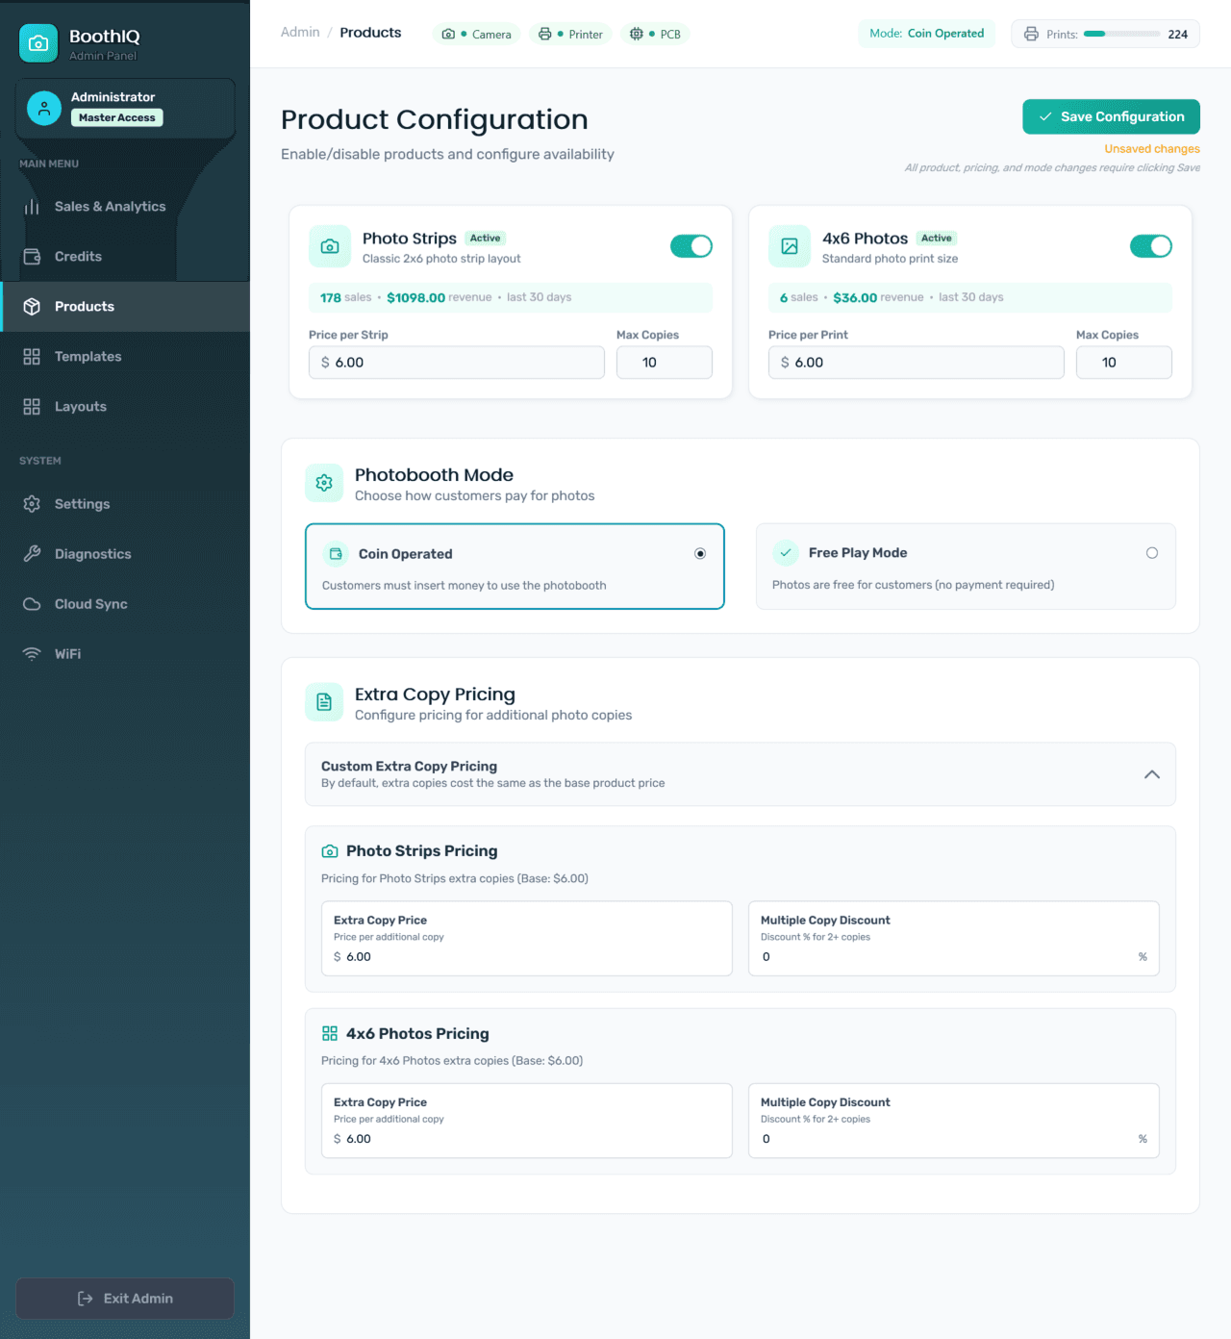Select the Sales & Analytics sidebar icon

coord(32,207)
